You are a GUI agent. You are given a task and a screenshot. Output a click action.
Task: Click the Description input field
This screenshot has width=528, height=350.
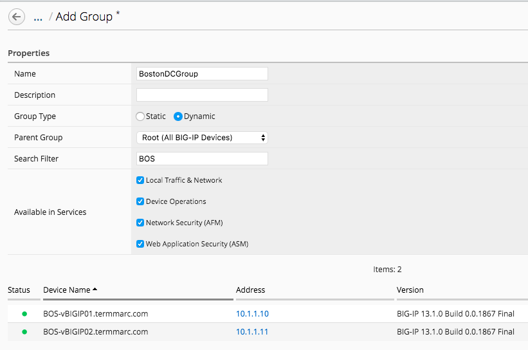202,95
